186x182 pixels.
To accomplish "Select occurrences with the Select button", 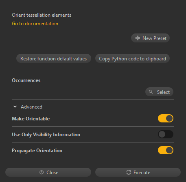I will tap(159, 92).
